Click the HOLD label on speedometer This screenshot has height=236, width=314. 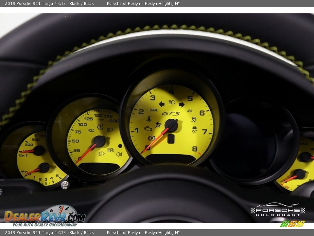(x=91, y=130)
